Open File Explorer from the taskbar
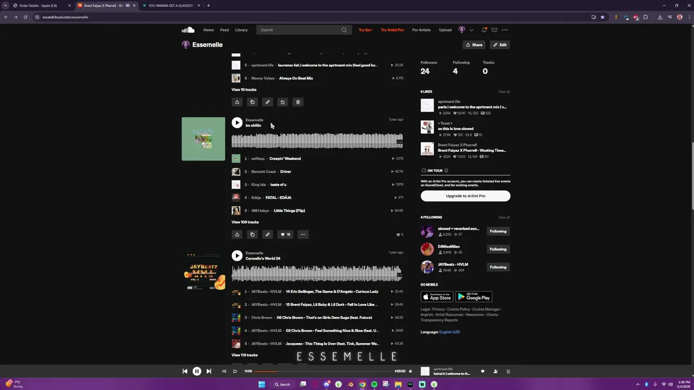Viewport: 694px width, 390px height. [398, 384]
